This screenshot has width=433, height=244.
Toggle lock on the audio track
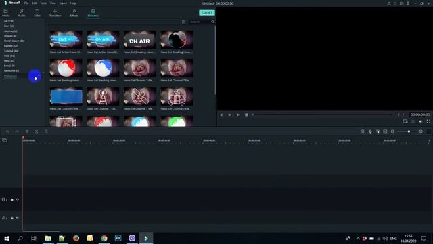[x=12, y=218]
